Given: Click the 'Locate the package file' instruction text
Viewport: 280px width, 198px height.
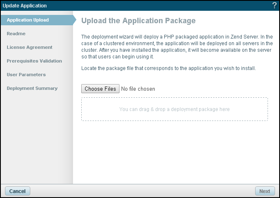Looking at the screenshot, I should coord(168,68).
